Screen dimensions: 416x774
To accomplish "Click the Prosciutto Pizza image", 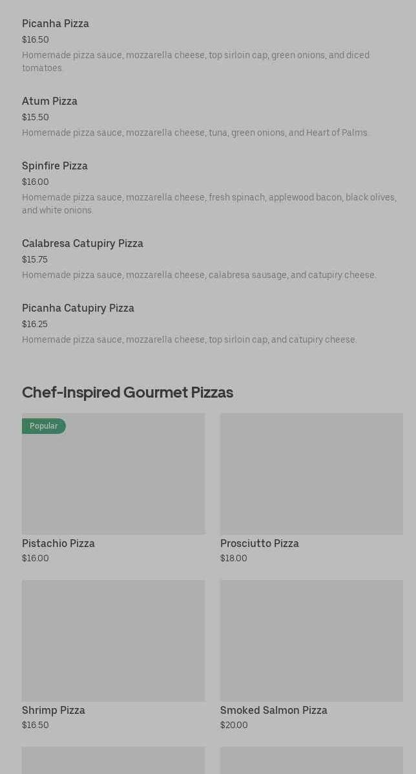I will click(x=311, y=474).
